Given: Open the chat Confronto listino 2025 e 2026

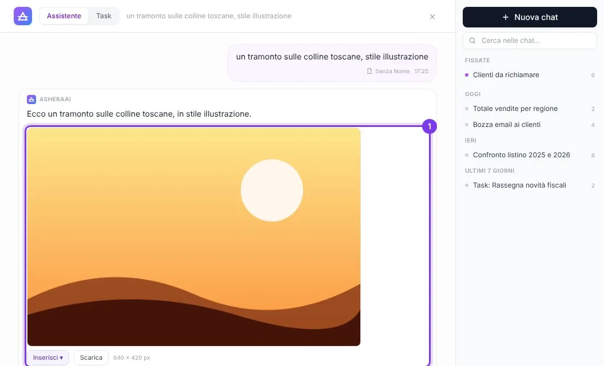Looking at the screenshot, I should (530, 155).
